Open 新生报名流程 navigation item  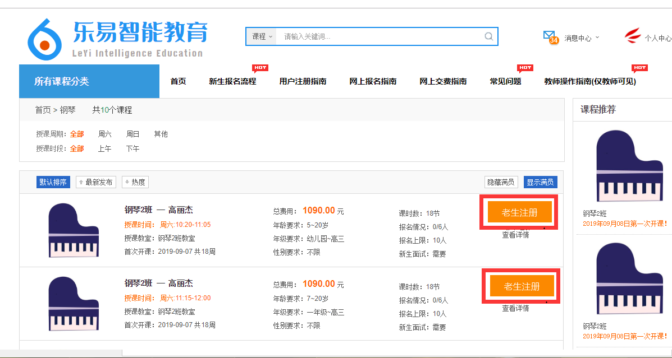[x=232, y=81]
